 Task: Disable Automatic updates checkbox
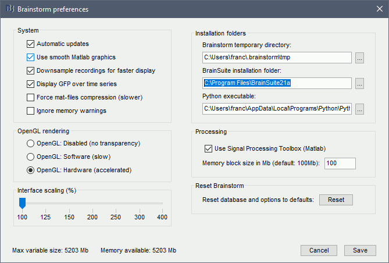(x=31, y=44)
